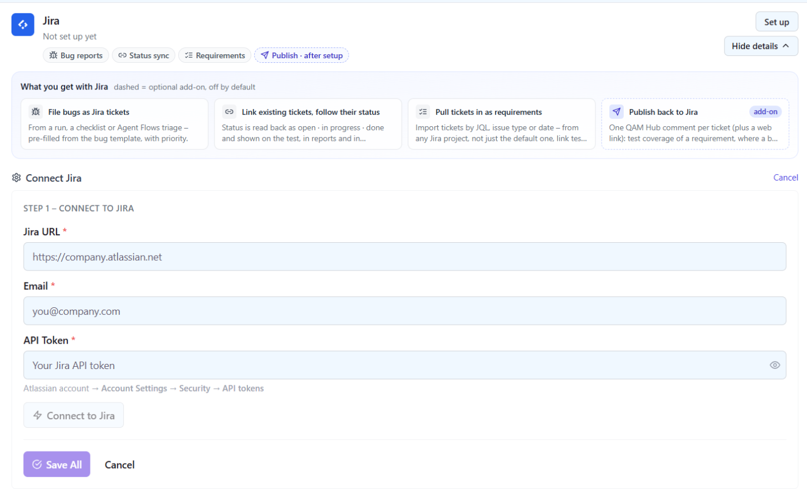Click the 'Not set up yet' status text

(x=70, y=37)
